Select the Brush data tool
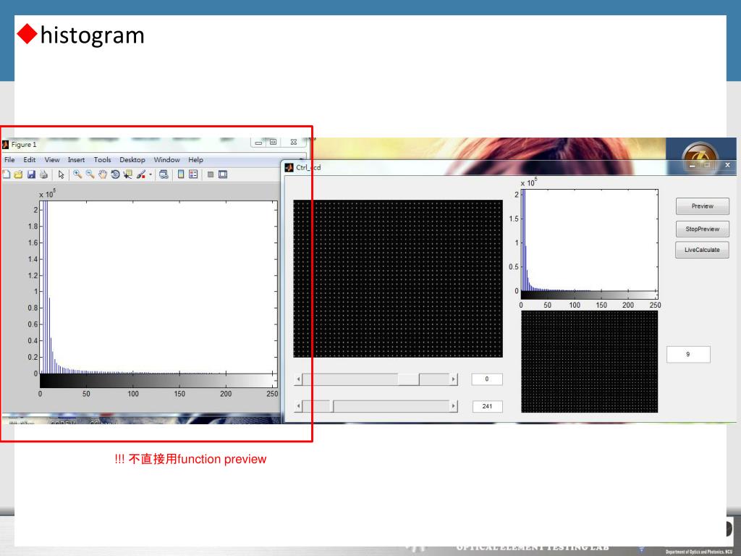The height and width of the screenshot is (556, 741). click(141, 174)
